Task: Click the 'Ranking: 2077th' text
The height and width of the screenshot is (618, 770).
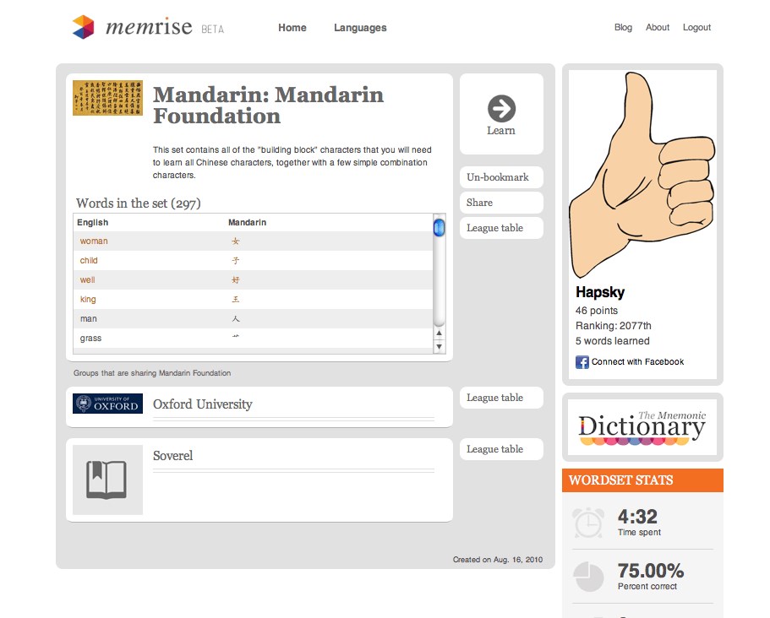Action: pyautogui.click(x=614, y=326)
